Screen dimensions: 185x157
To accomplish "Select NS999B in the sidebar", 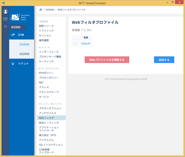I will point(25,54).
